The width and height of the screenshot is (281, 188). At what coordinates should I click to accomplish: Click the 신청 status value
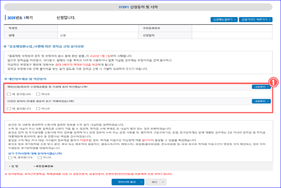coord(63,35)
